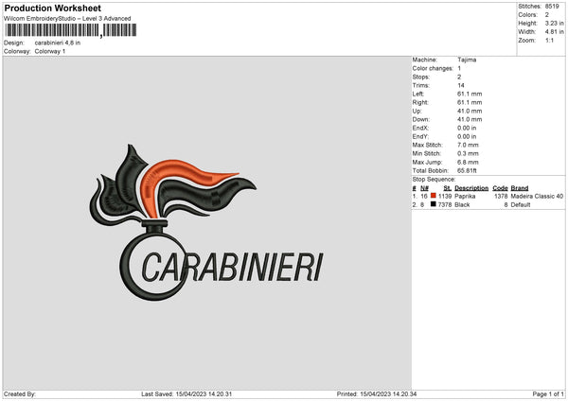
Task: Click the 'Production Worksheet' title
Action: (53, 8)
